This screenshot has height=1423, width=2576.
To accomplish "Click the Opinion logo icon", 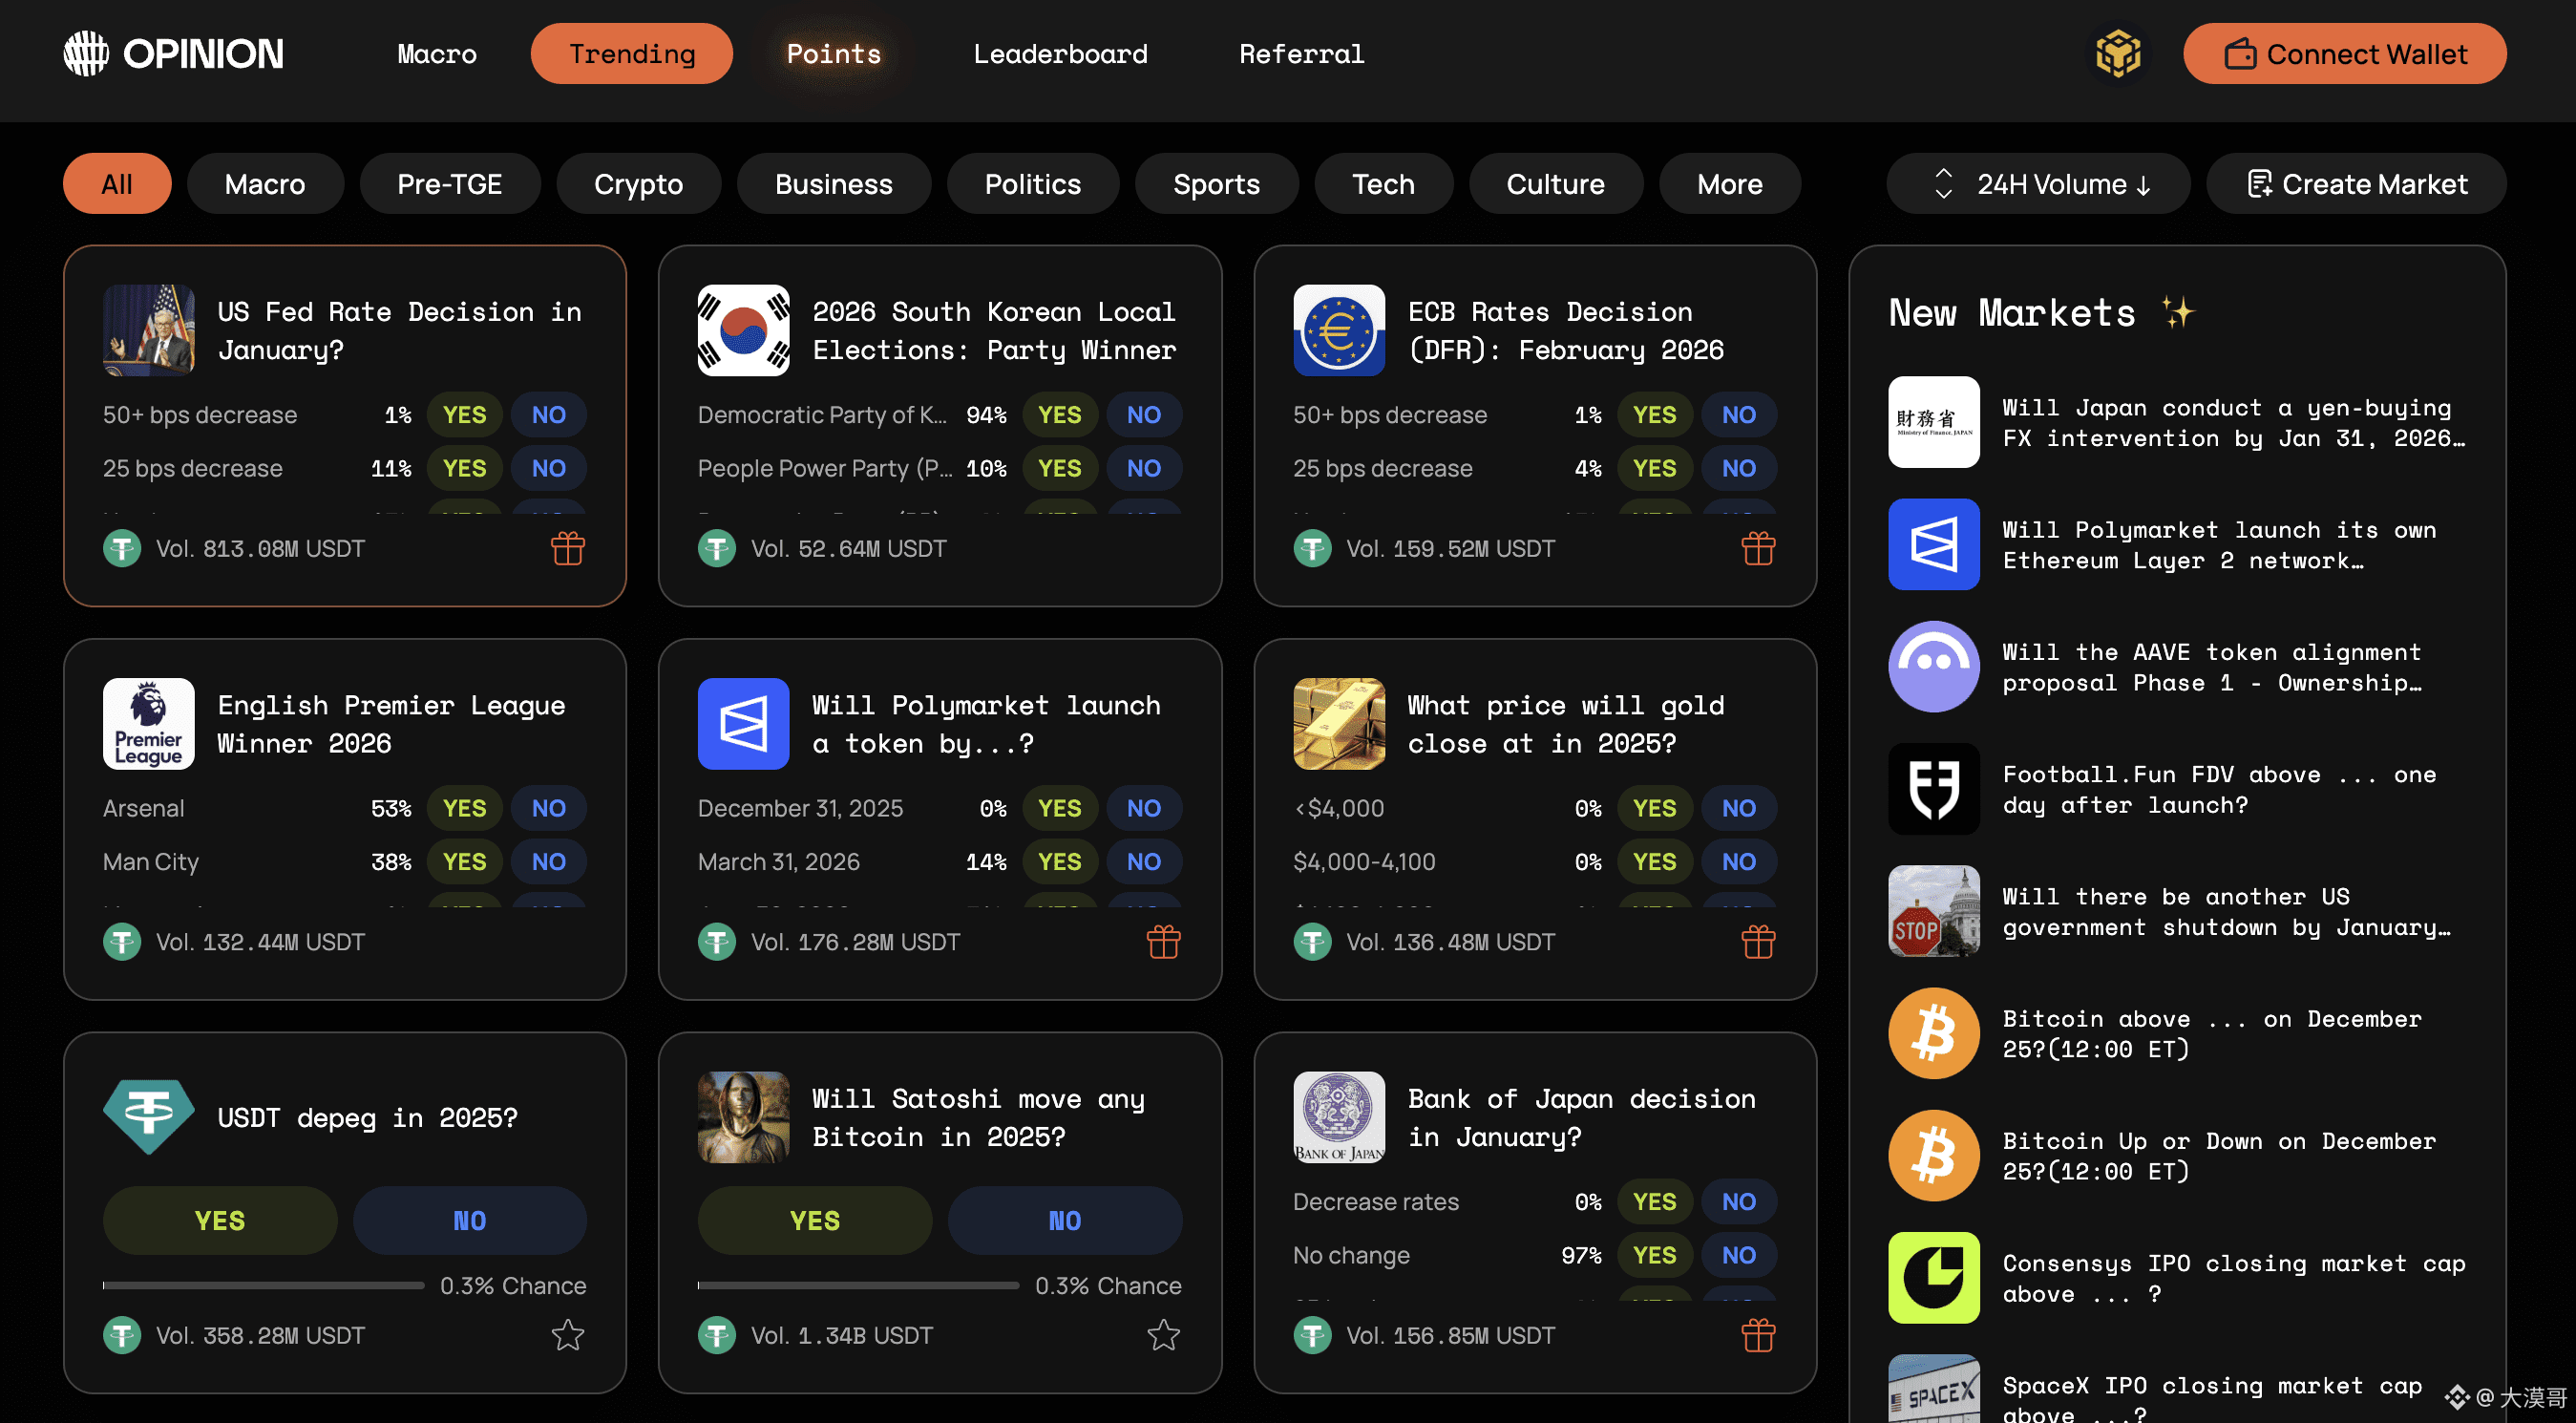I will point(86,53).
